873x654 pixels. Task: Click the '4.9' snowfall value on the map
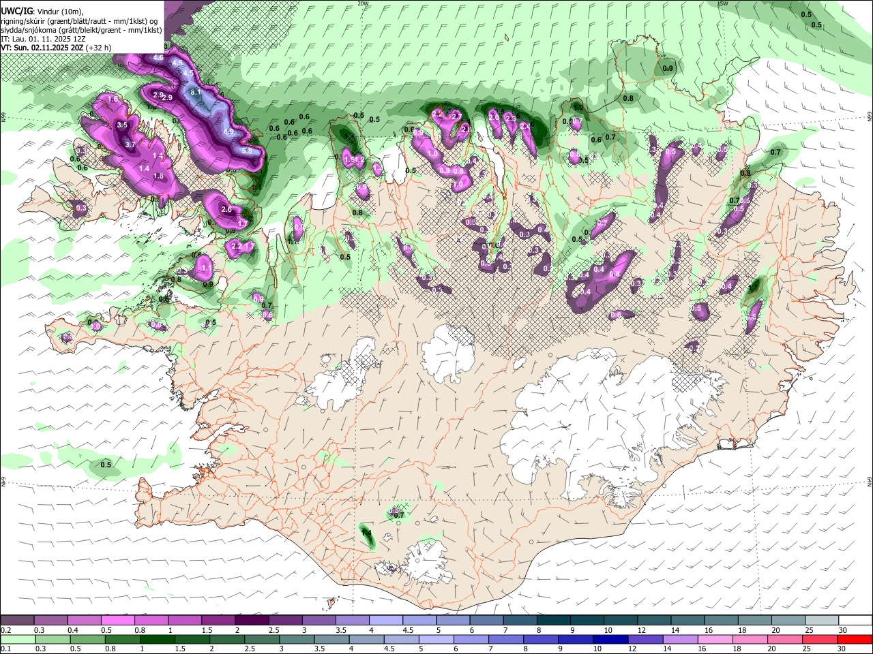(x=228, y=131)
